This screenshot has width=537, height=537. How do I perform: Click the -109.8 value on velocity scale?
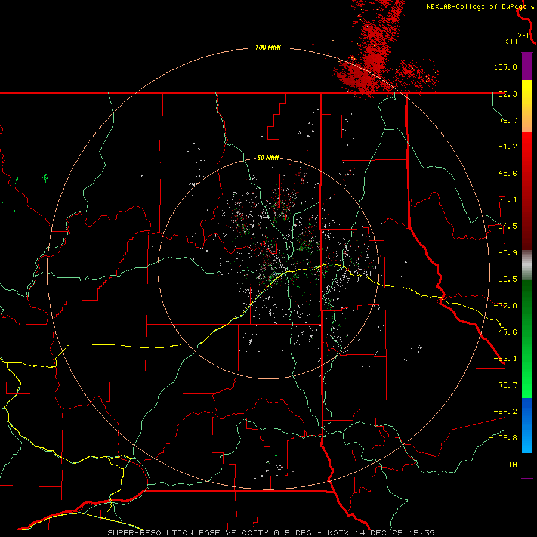click(x=503, y=438)
